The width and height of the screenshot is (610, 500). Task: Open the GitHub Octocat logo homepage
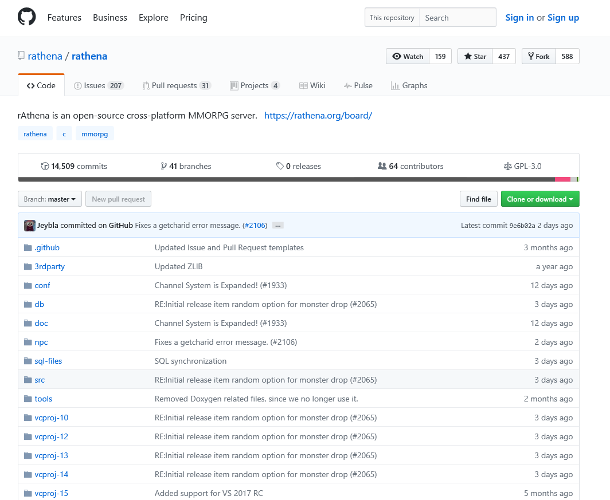(27, 17)
